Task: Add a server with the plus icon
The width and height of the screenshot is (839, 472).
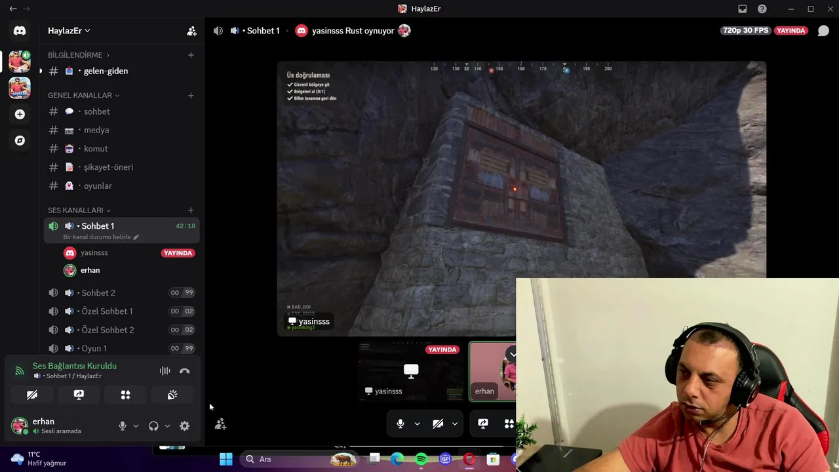Action: pos(20,114)
